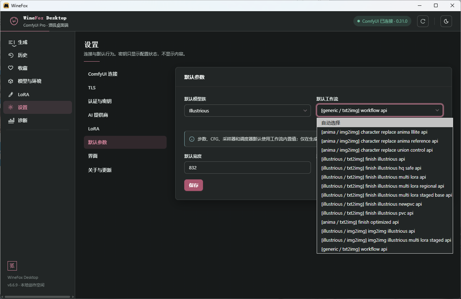Click the info icon in the hint banner
This screenshot has height=299, width=461.
192,139
